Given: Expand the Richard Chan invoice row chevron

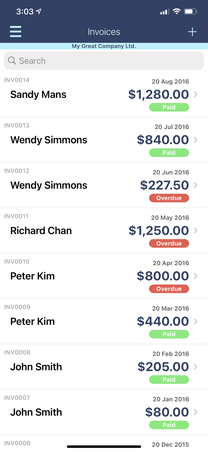Looking at the screenshot, I should point(196,231).
